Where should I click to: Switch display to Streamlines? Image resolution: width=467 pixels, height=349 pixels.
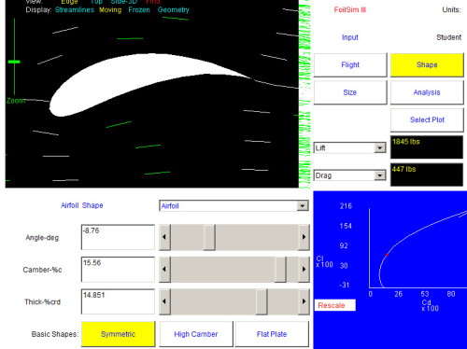[75, 10]
